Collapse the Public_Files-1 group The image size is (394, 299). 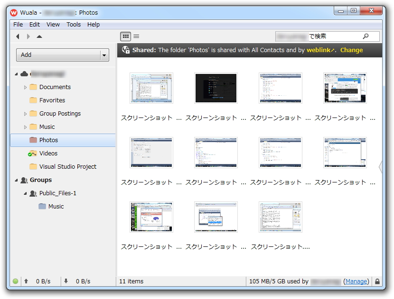[x=25, y=193]
